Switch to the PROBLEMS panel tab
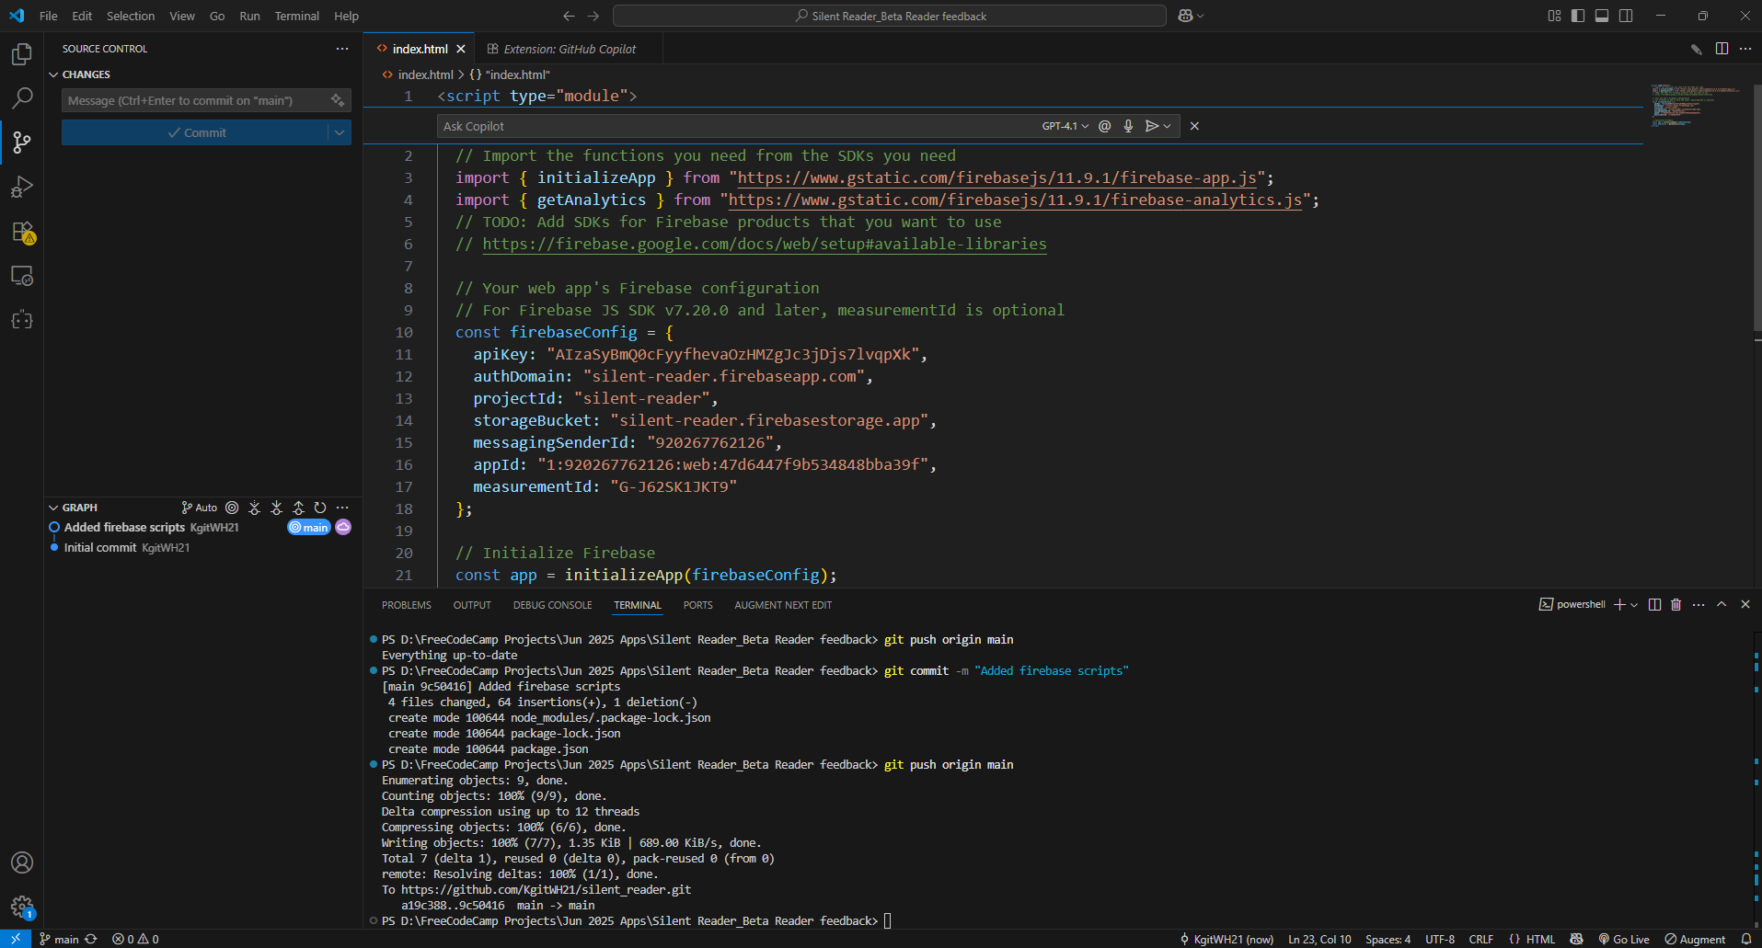The image size is (1762, 948). click(406, 605)
